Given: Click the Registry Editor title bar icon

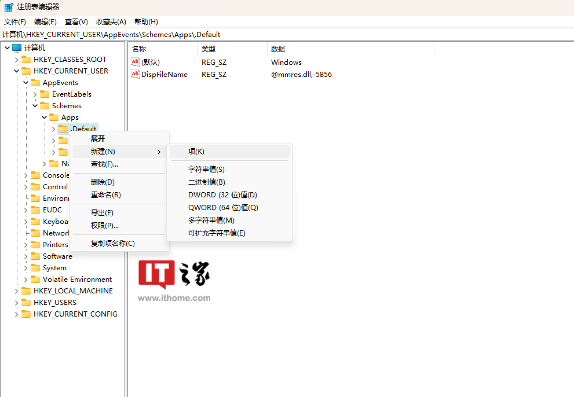Looking at the screenshot, I should (9, 7).
